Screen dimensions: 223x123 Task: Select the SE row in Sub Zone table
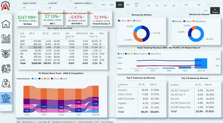[62, 47]
